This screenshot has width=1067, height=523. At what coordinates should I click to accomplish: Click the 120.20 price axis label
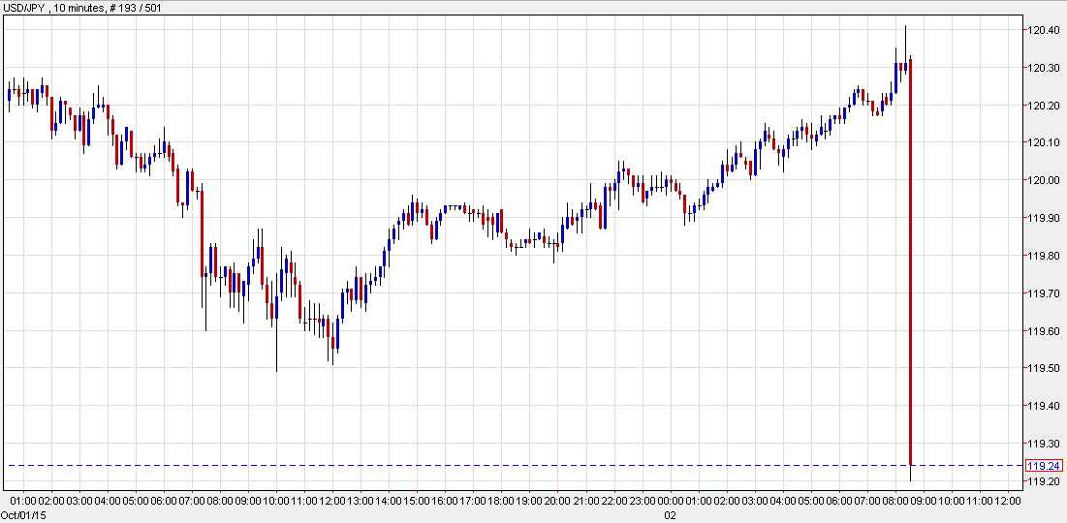point(1045,106)
